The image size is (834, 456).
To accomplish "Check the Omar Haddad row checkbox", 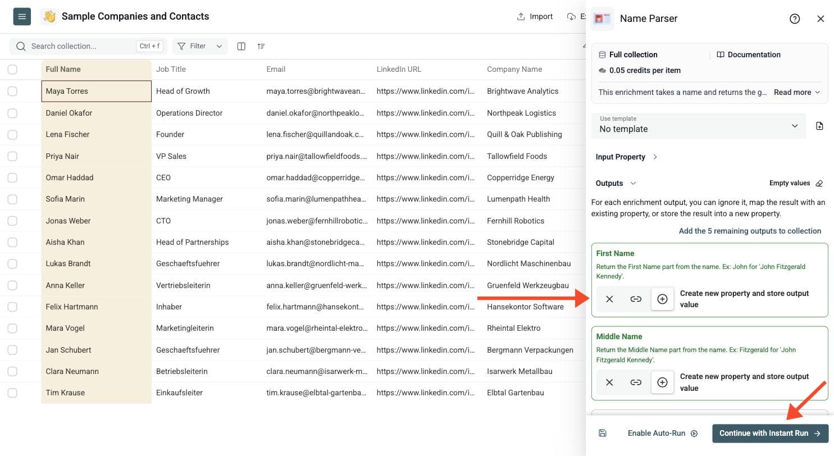I will point(12,177).
